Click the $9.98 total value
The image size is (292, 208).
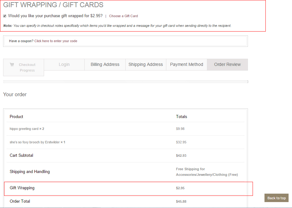180,129
